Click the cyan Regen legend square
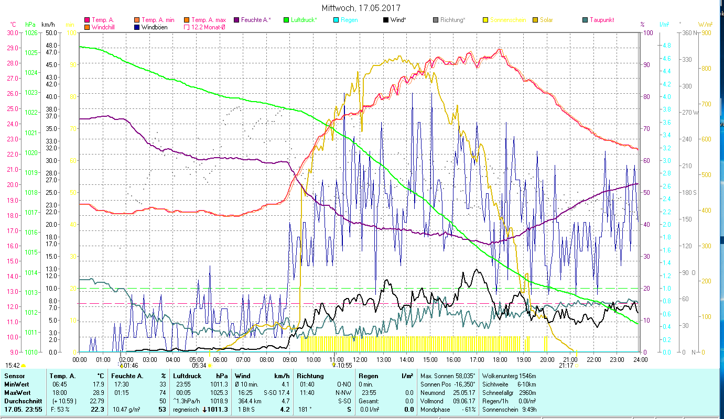Viewport: 724px width, 419px height. tap(336, 20)
